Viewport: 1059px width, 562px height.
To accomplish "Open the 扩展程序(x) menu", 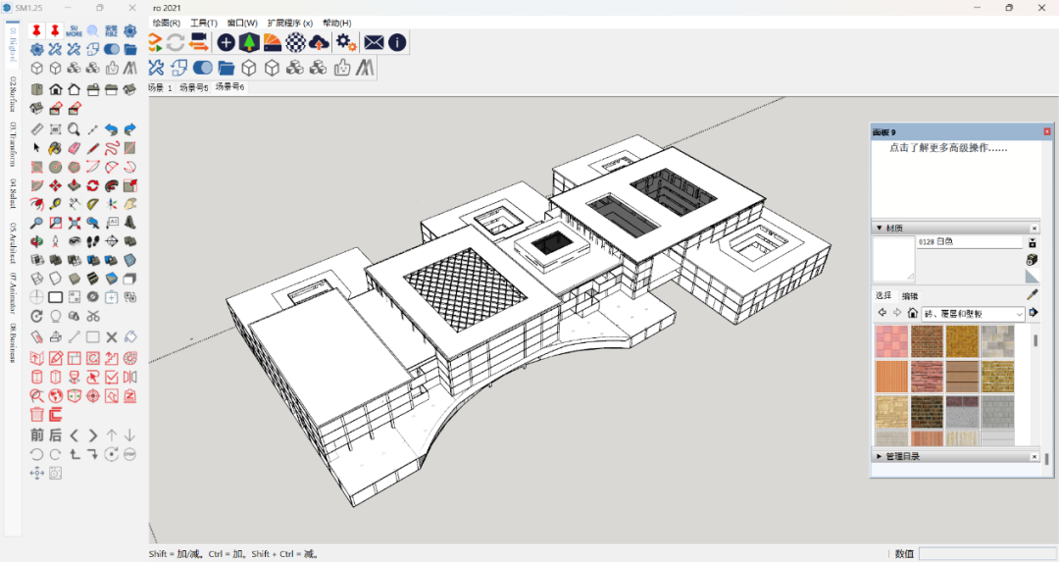I will point(289,23).
